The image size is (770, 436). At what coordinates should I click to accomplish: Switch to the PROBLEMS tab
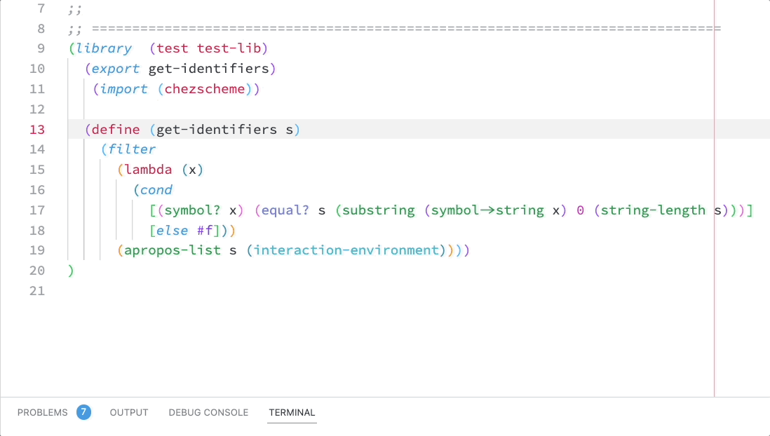click(x=42, y=412)
